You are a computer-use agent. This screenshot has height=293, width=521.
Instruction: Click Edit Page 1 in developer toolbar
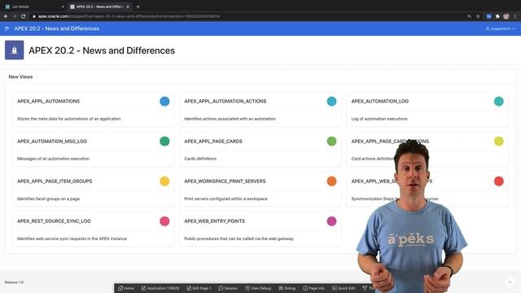199,288
